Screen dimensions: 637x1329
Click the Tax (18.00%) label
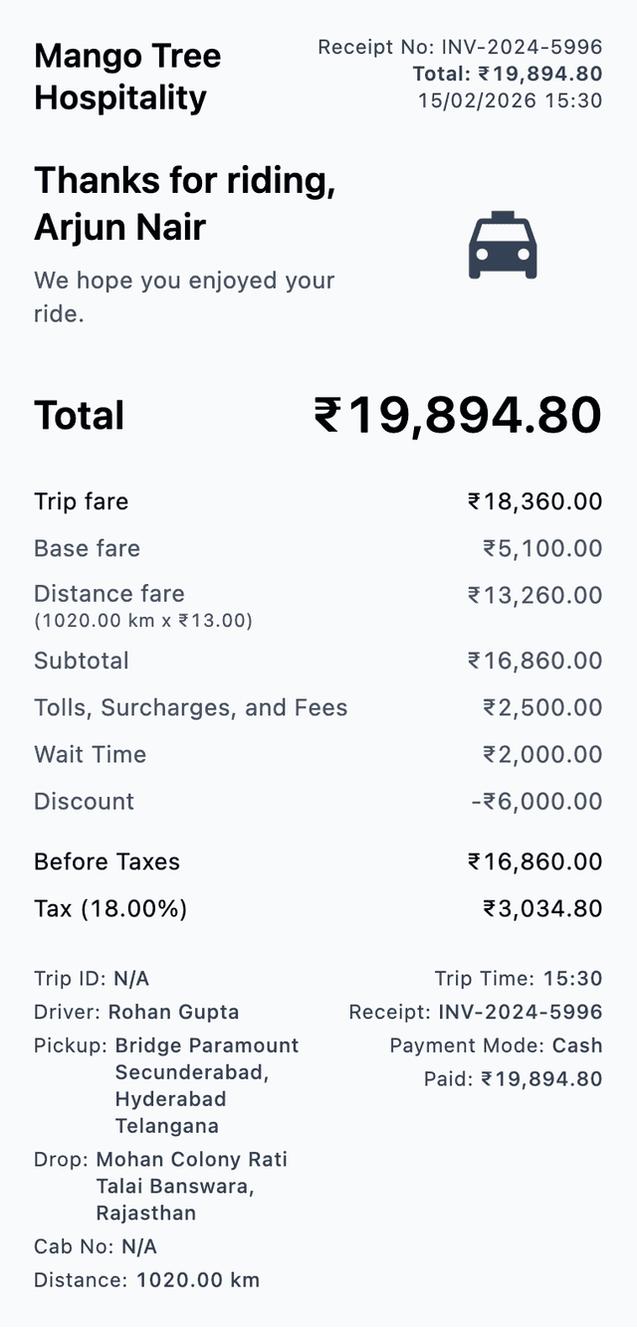coord(110,908)
